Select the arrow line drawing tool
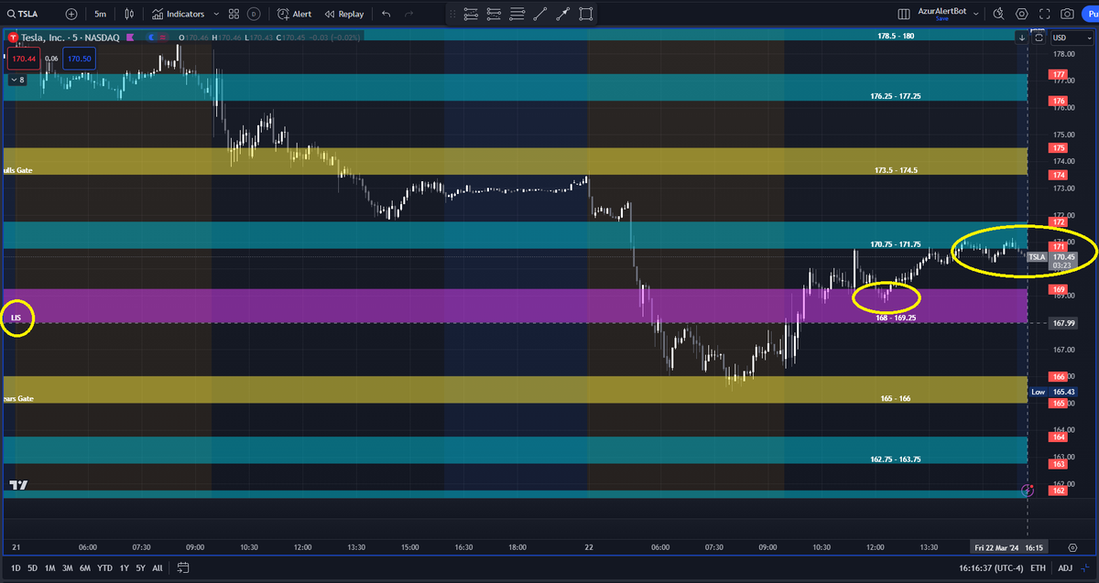 (x=562, y=14)
